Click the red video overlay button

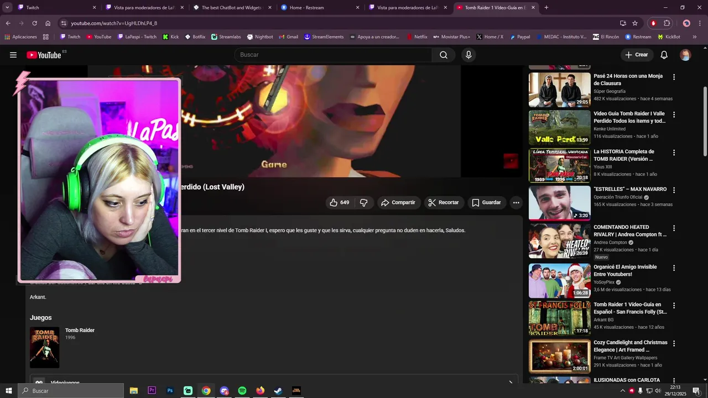pyautogui.click(x=511, y=161)
